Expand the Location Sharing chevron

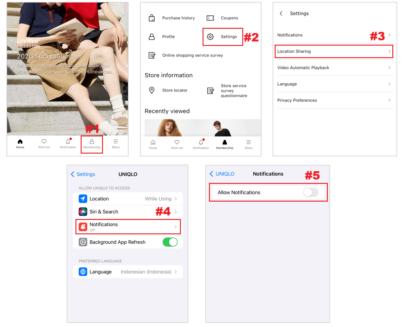pyautogui.click(x=389, y=51)
